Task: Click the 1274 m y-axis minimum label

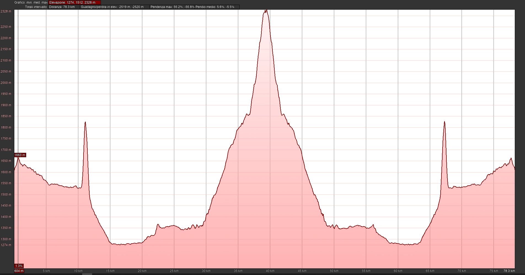Action: 6,245
